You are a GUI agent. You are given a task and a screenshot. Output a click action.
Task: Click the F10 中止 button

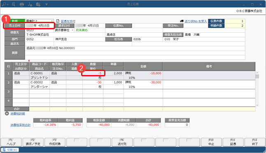pyautogui.click(x=211, y=142)
